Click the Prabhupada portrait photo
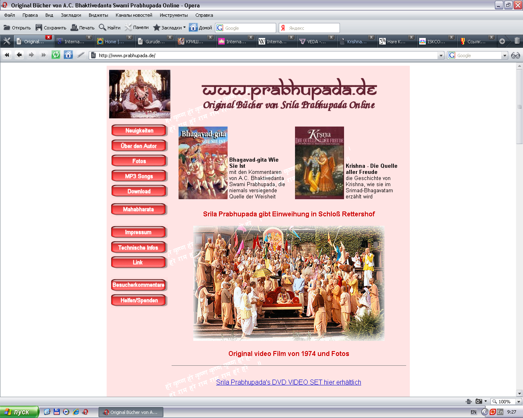Viewport: 523px width, 418px height. (140, 94)
